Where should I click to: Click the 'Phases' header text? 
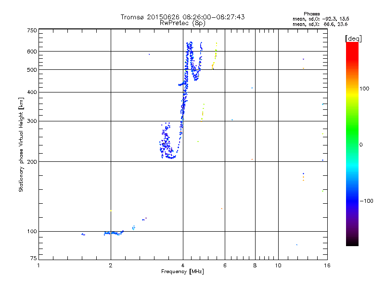311,14
